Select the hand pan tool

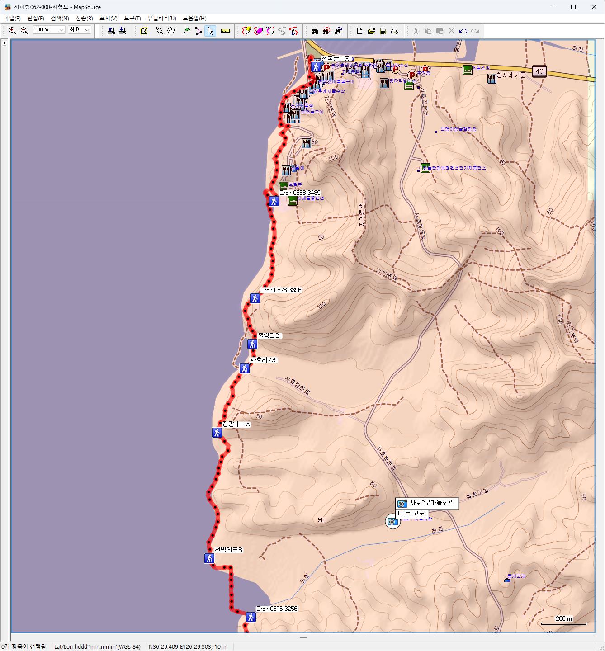(x=171, y=31)
